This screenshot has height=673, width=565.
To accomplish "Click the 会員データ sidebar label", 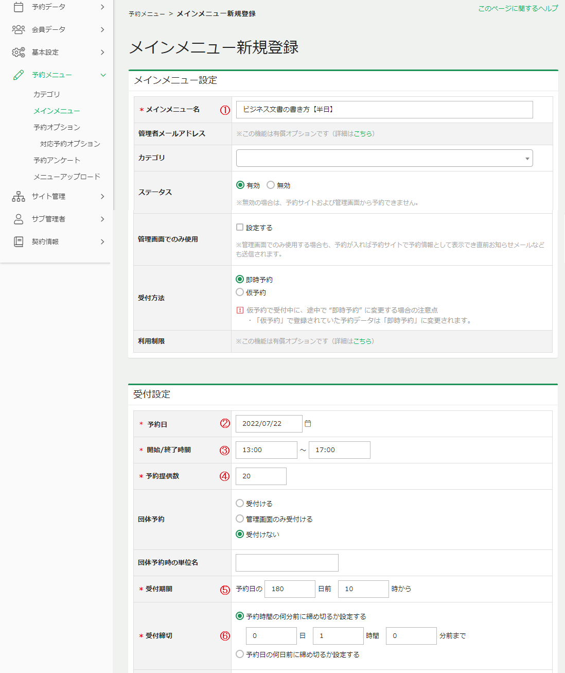I will point(48,29).
